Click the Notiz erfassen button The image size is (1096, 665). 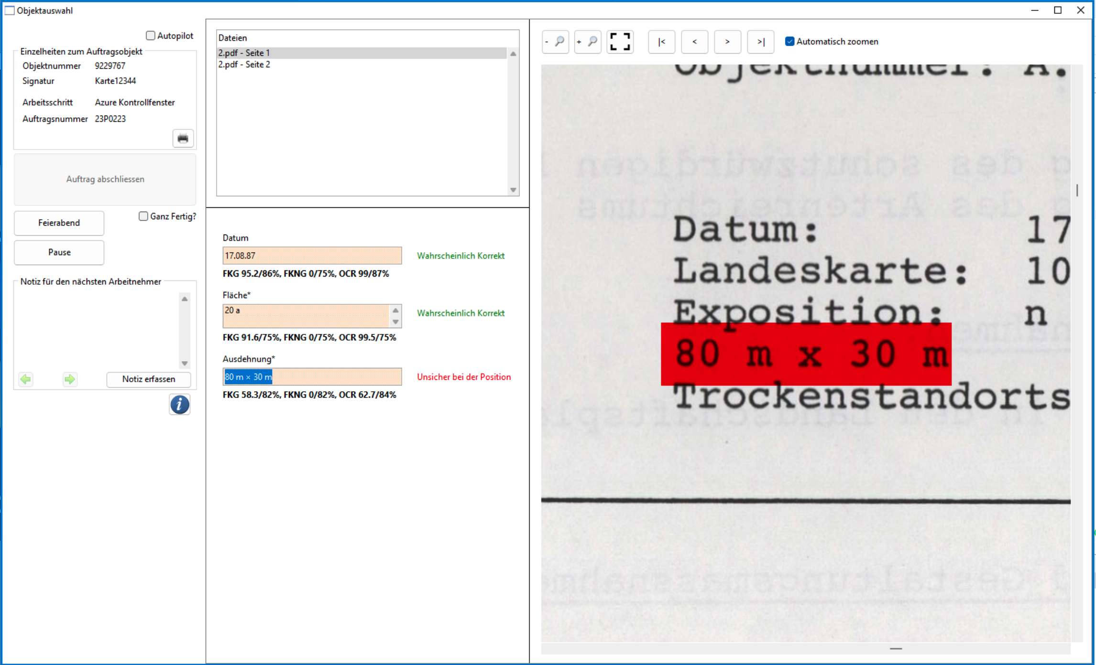[x=148, y=379]
